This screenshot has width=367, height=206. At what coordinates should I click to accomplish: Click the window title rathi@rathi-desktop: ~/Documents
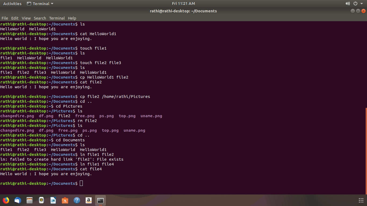tap(183, 11)
